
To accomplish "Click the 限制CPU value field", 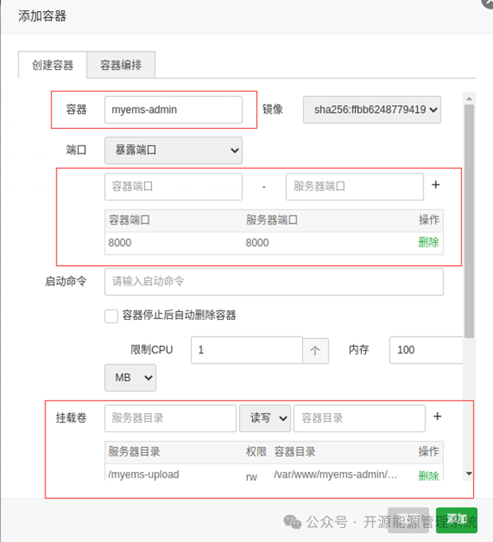I will tap(246, 350).
